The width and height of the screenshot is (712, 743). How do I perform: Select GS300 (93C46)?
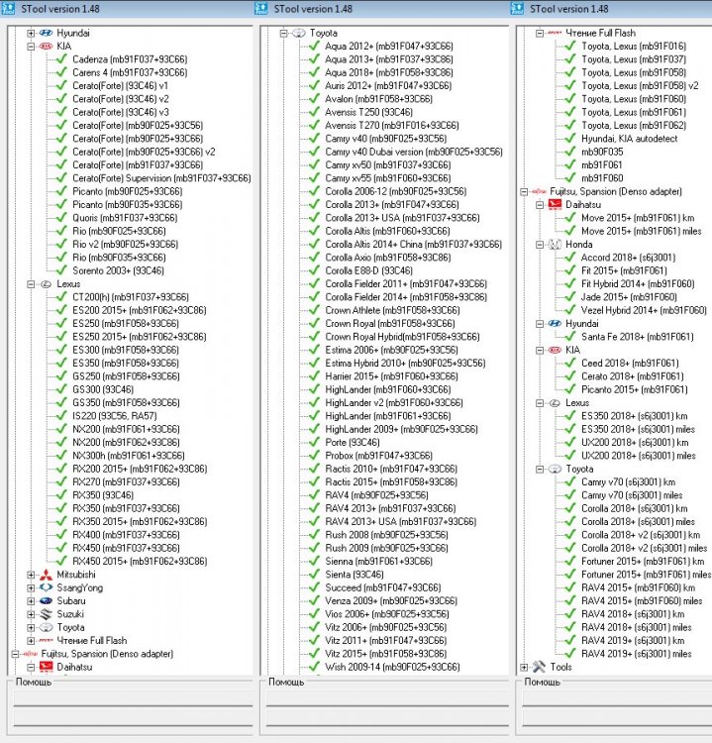click(x=103, y=389)
